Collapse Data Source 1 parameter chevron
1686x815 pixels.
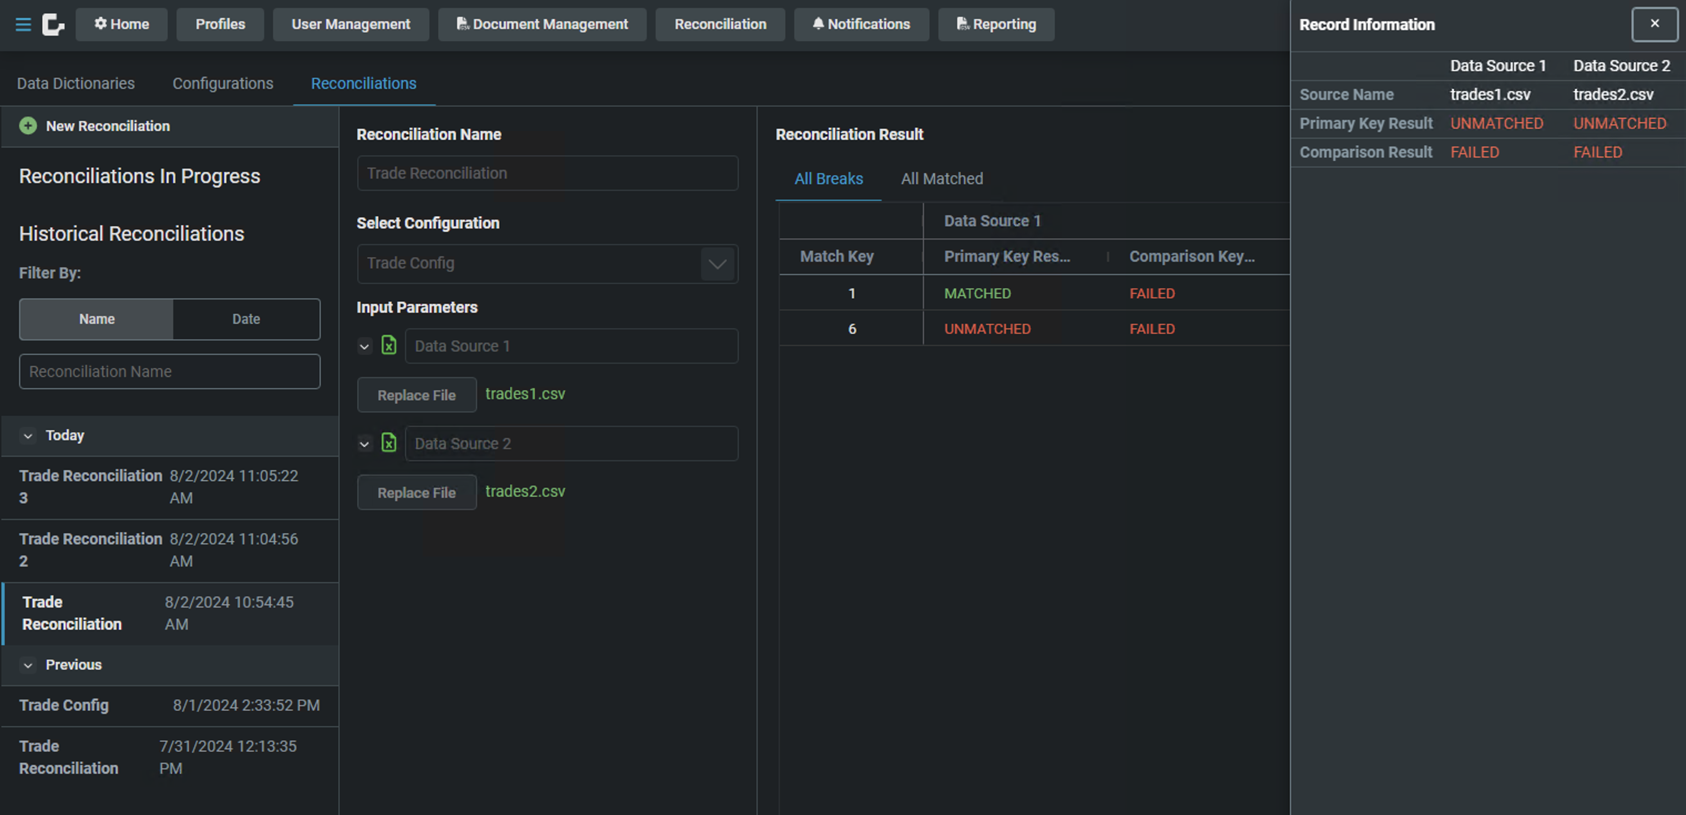(364, 346)
